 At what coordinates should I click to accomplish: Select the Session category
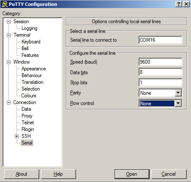tap(21, 21)
